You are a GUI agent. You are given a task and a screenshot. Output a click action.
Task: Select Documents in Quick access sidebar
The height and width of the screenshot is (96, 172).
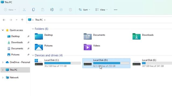point(17,49)
